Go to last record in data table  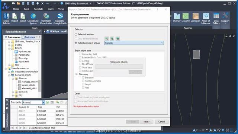(x=25, y=128)
